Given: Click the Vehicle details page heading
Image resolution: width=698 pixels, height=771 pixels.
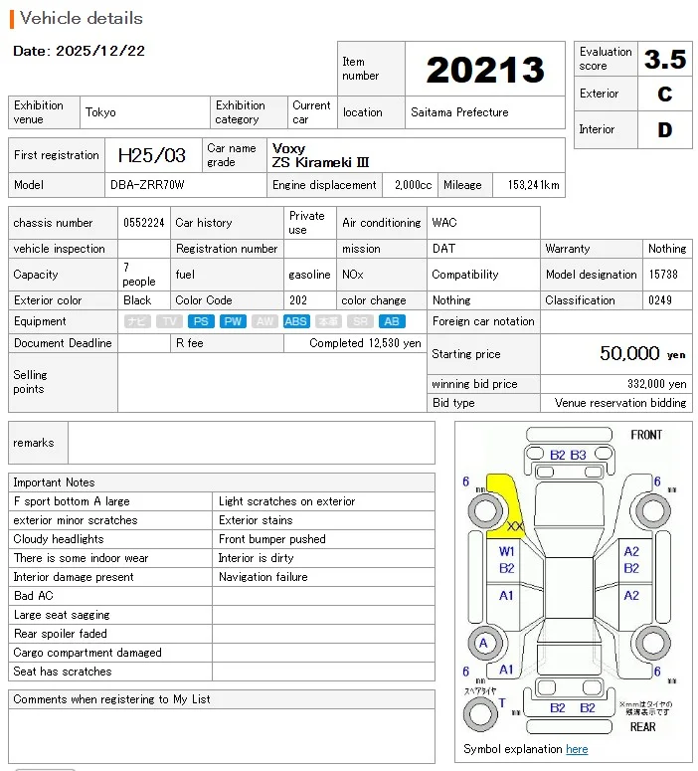Looking at the screenshot, I should click(x=82, y=18).
